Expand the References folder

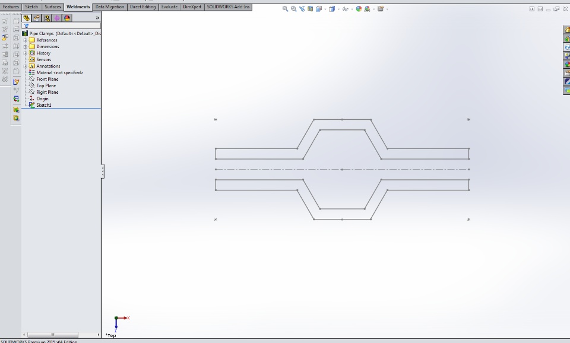coord(25,40)
